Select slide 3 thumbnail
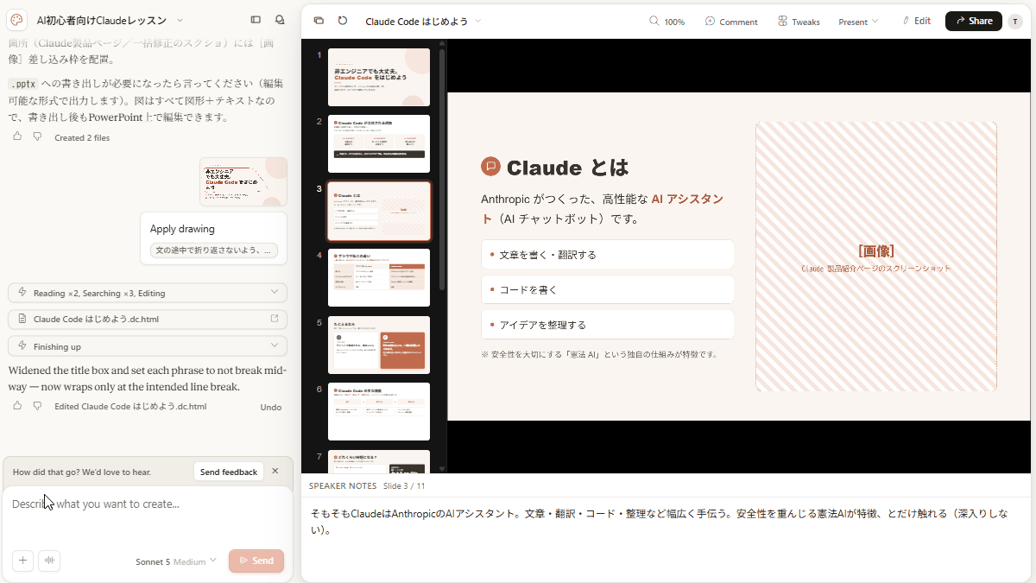 [x=379, y=211]
